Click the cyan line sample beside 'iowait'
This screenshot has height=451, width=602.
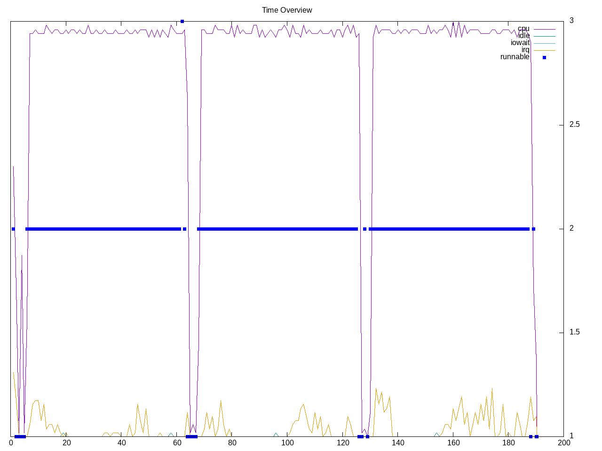pos(544,43)
